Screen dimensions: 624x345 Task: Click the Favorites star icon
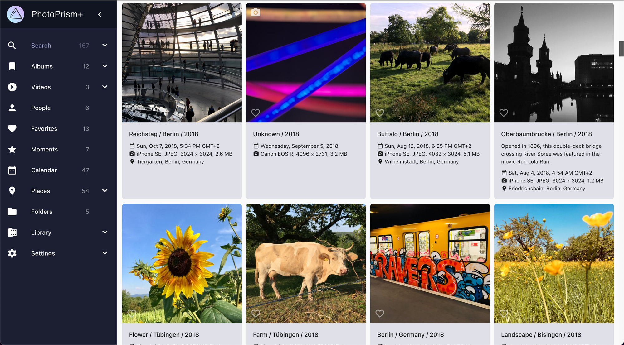(12, 128)
